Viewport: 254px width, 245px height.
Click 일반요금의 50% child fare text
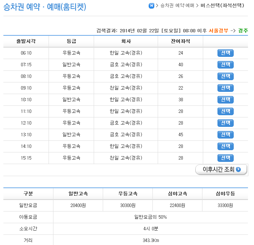(151, 217)
